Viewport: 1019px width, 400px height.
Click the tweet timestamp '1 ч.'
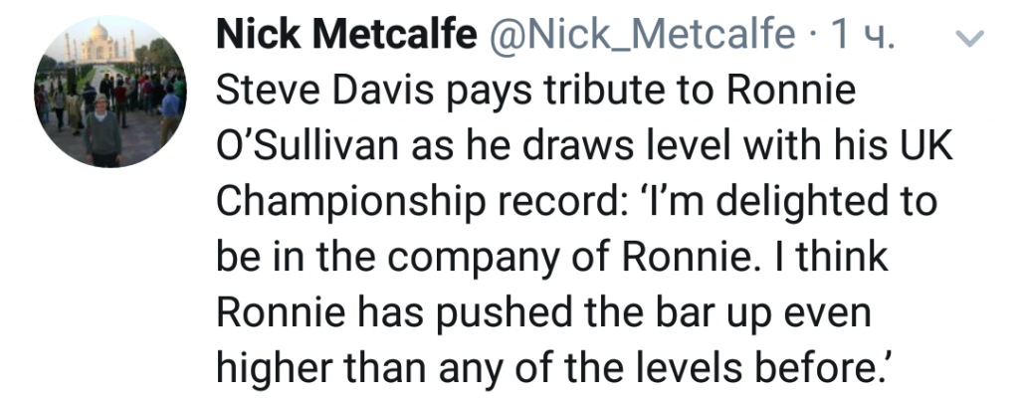tap(862, 39)
